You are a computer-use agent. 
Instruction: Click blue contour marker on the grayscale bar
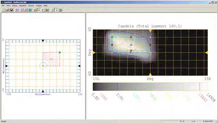[118, 86]
